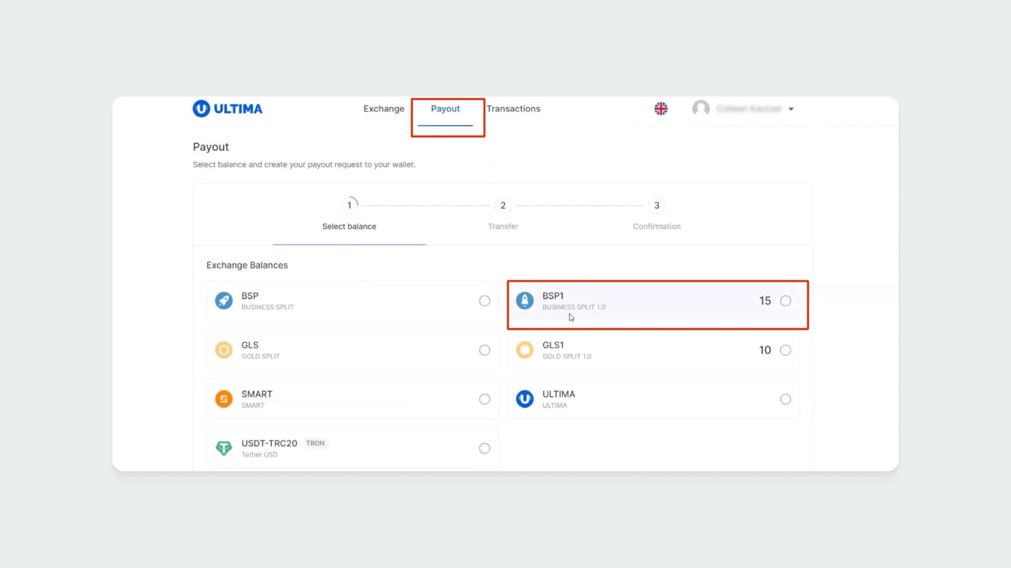Click the GLS1 gold coin icon
Image resolution: width=1011 pixels, height=568 pixels.
[525, 350]
